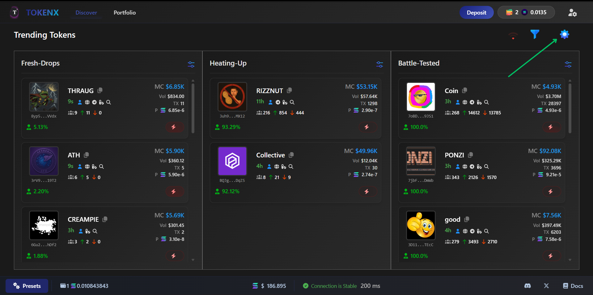Open the settings gear near Trending Tokens

[x=565, y=34]
